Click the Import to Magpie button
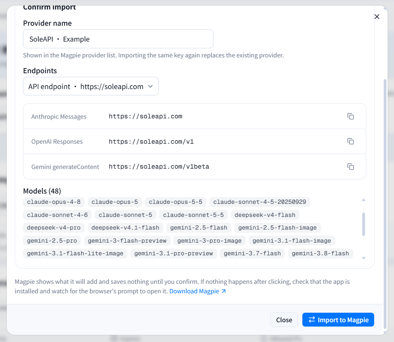This screenshot has height=342, width=394. click(338, 320)
